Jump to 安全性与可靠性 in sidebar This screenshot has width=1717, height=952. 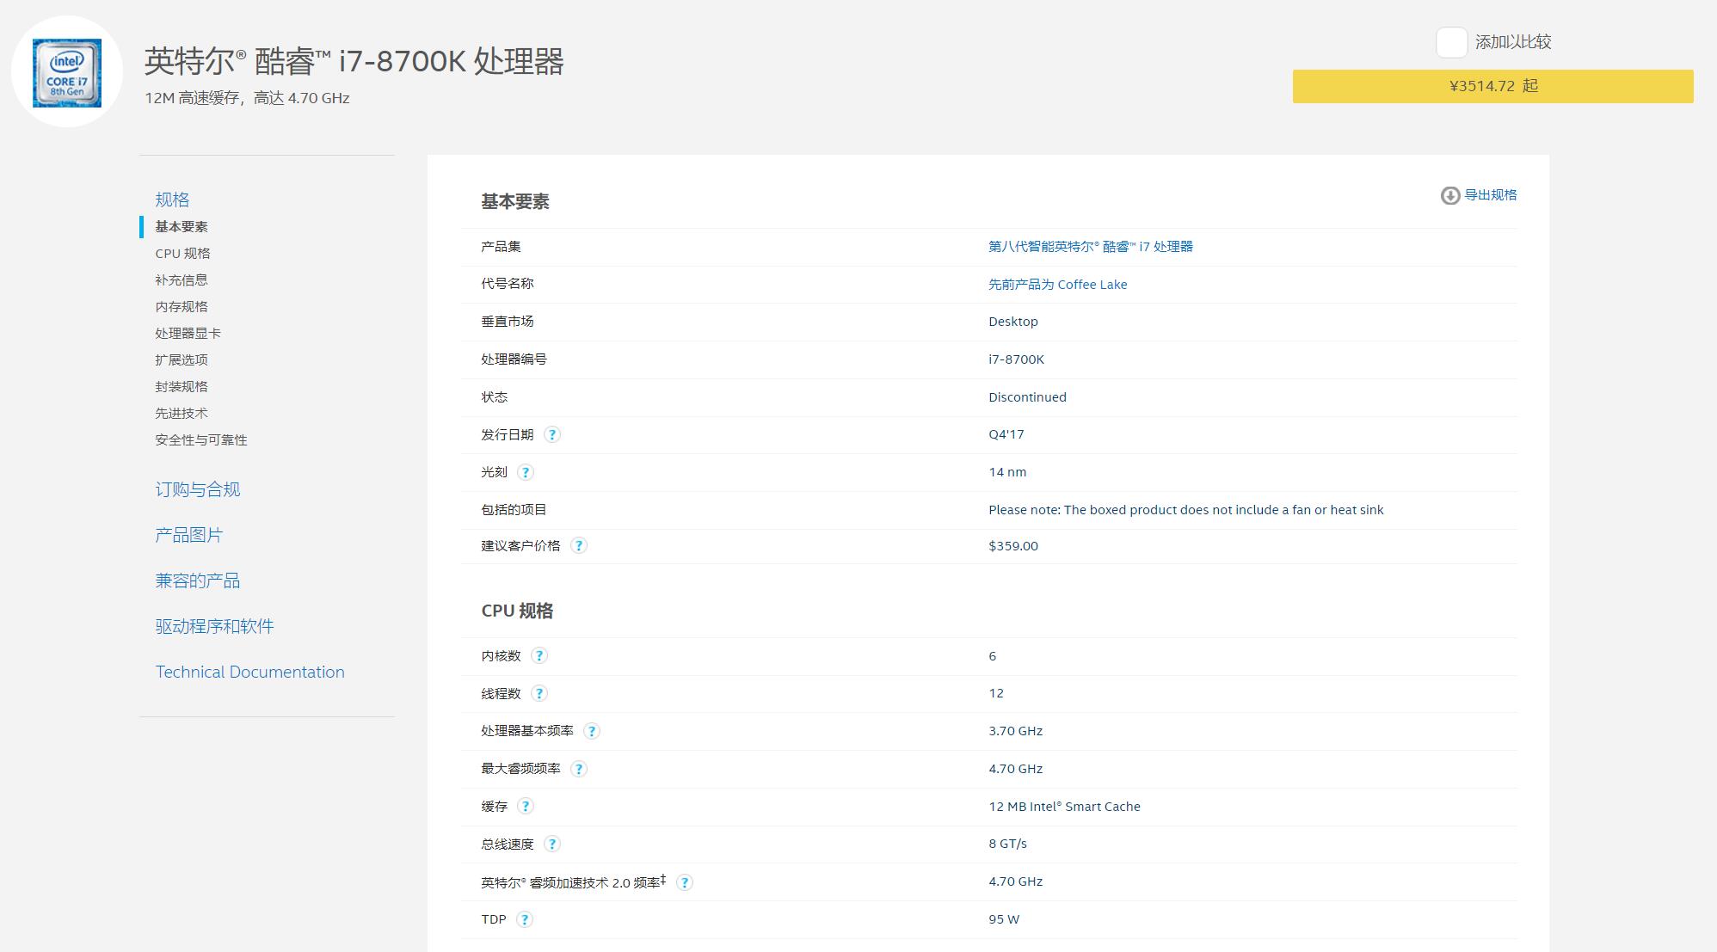201,440
